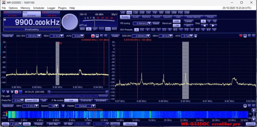Open the attenuator 21 dB dropdown
Screen dimensions: 257x127
coord(20,124)
